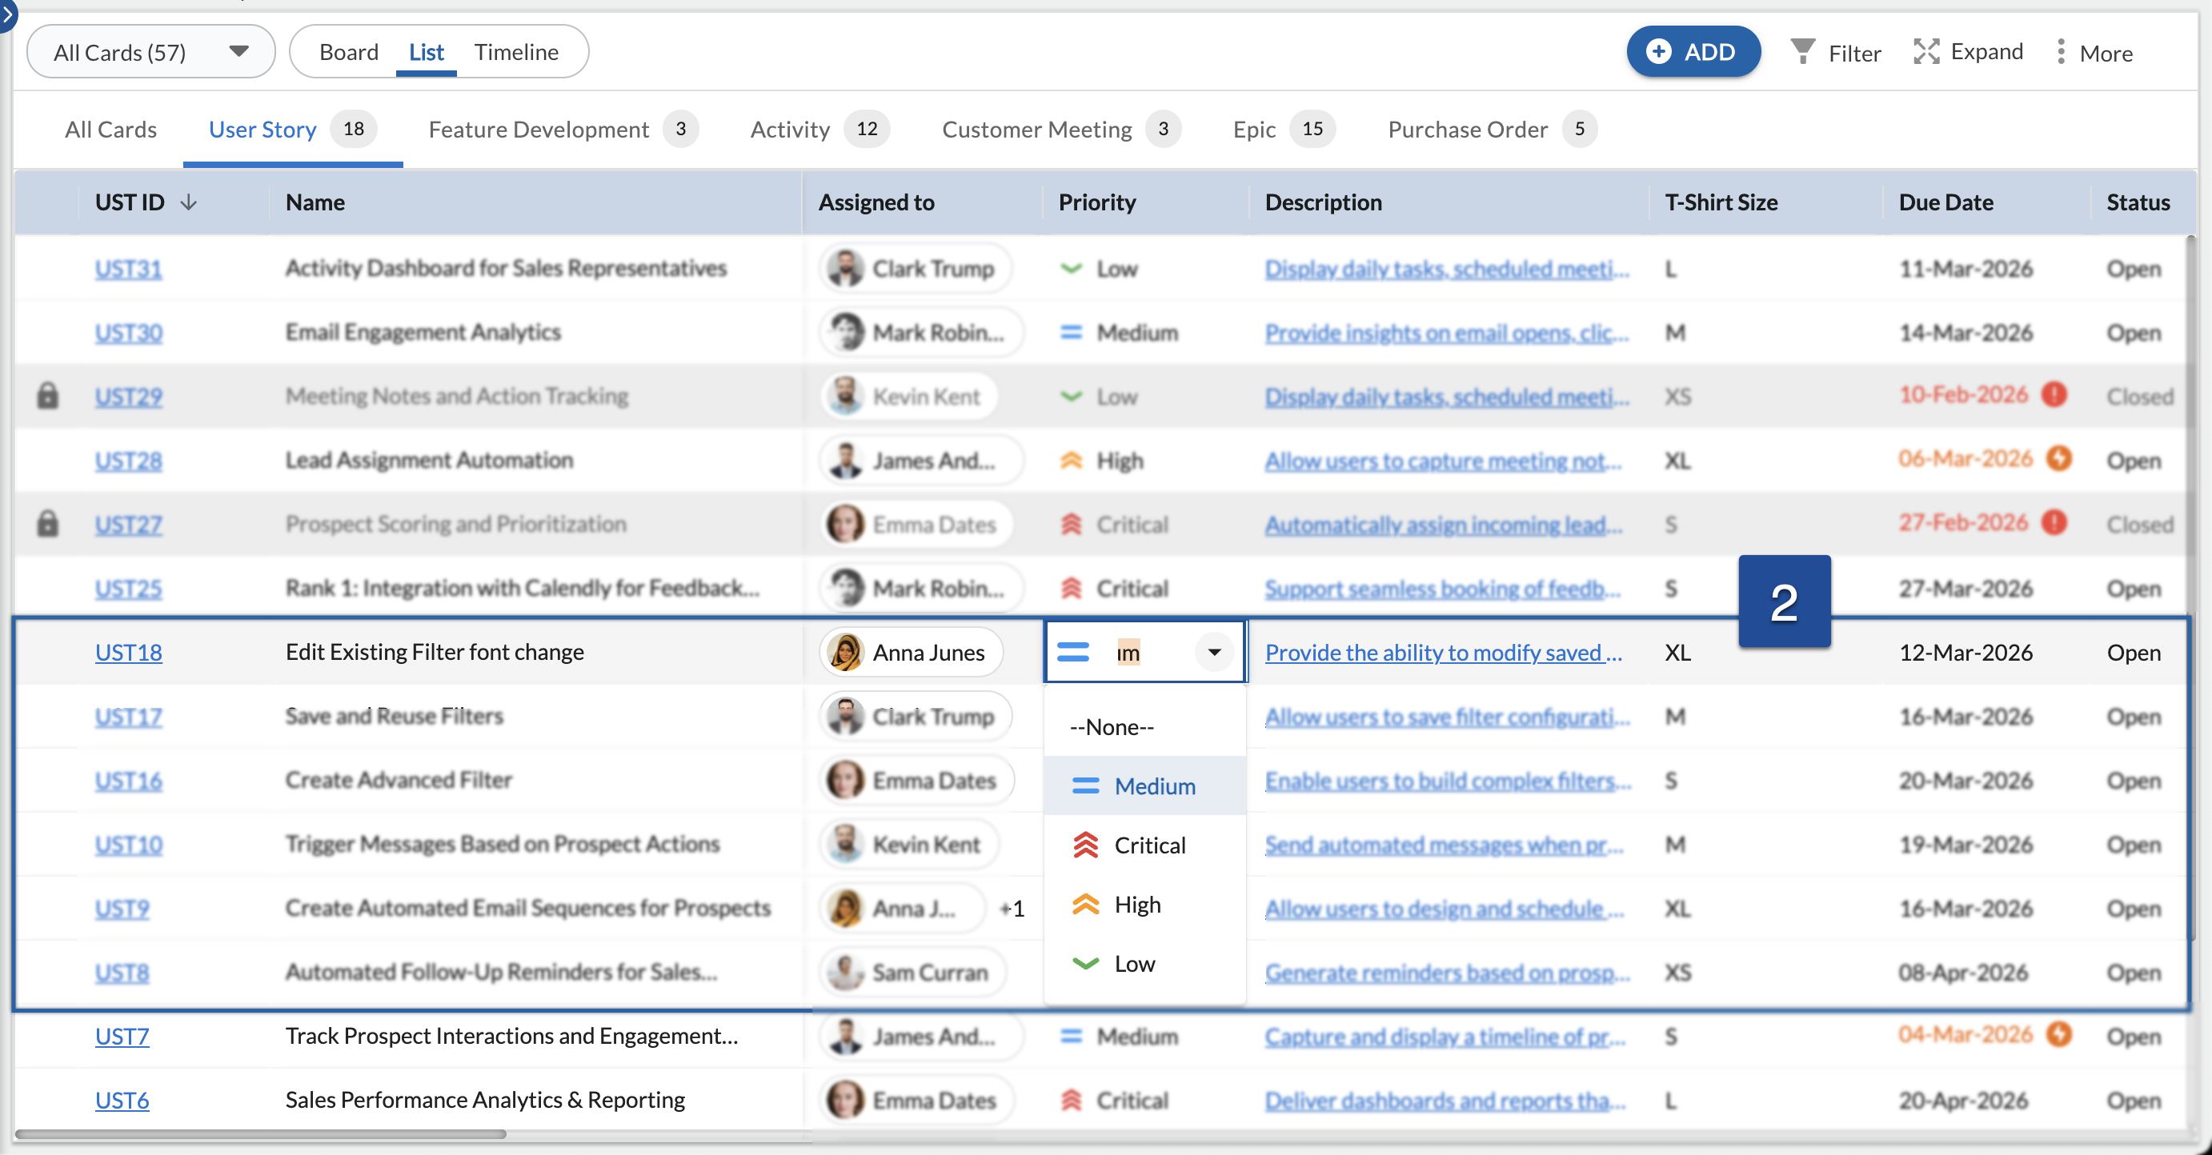Click the horizontal scrollbar at table bottom
The image size is (2212, 1155).
tap(261, 1133)
